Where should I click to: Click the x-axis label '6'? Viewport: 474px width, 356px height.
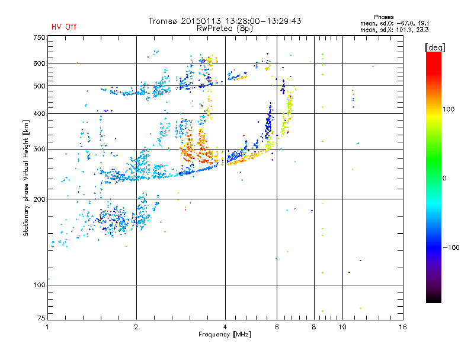(x=277, y=327)
